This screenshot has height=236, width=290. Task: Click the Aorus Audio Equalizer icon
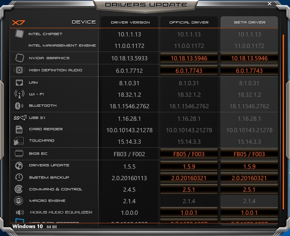click(x=20, y=212)
